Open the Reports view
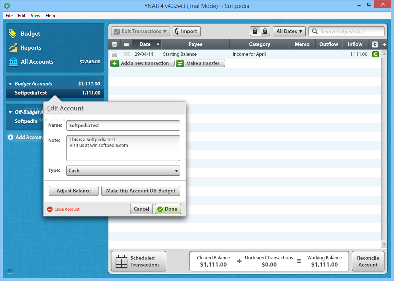The height and width of the screenshot is (281, 394). [x=31, y=48]
